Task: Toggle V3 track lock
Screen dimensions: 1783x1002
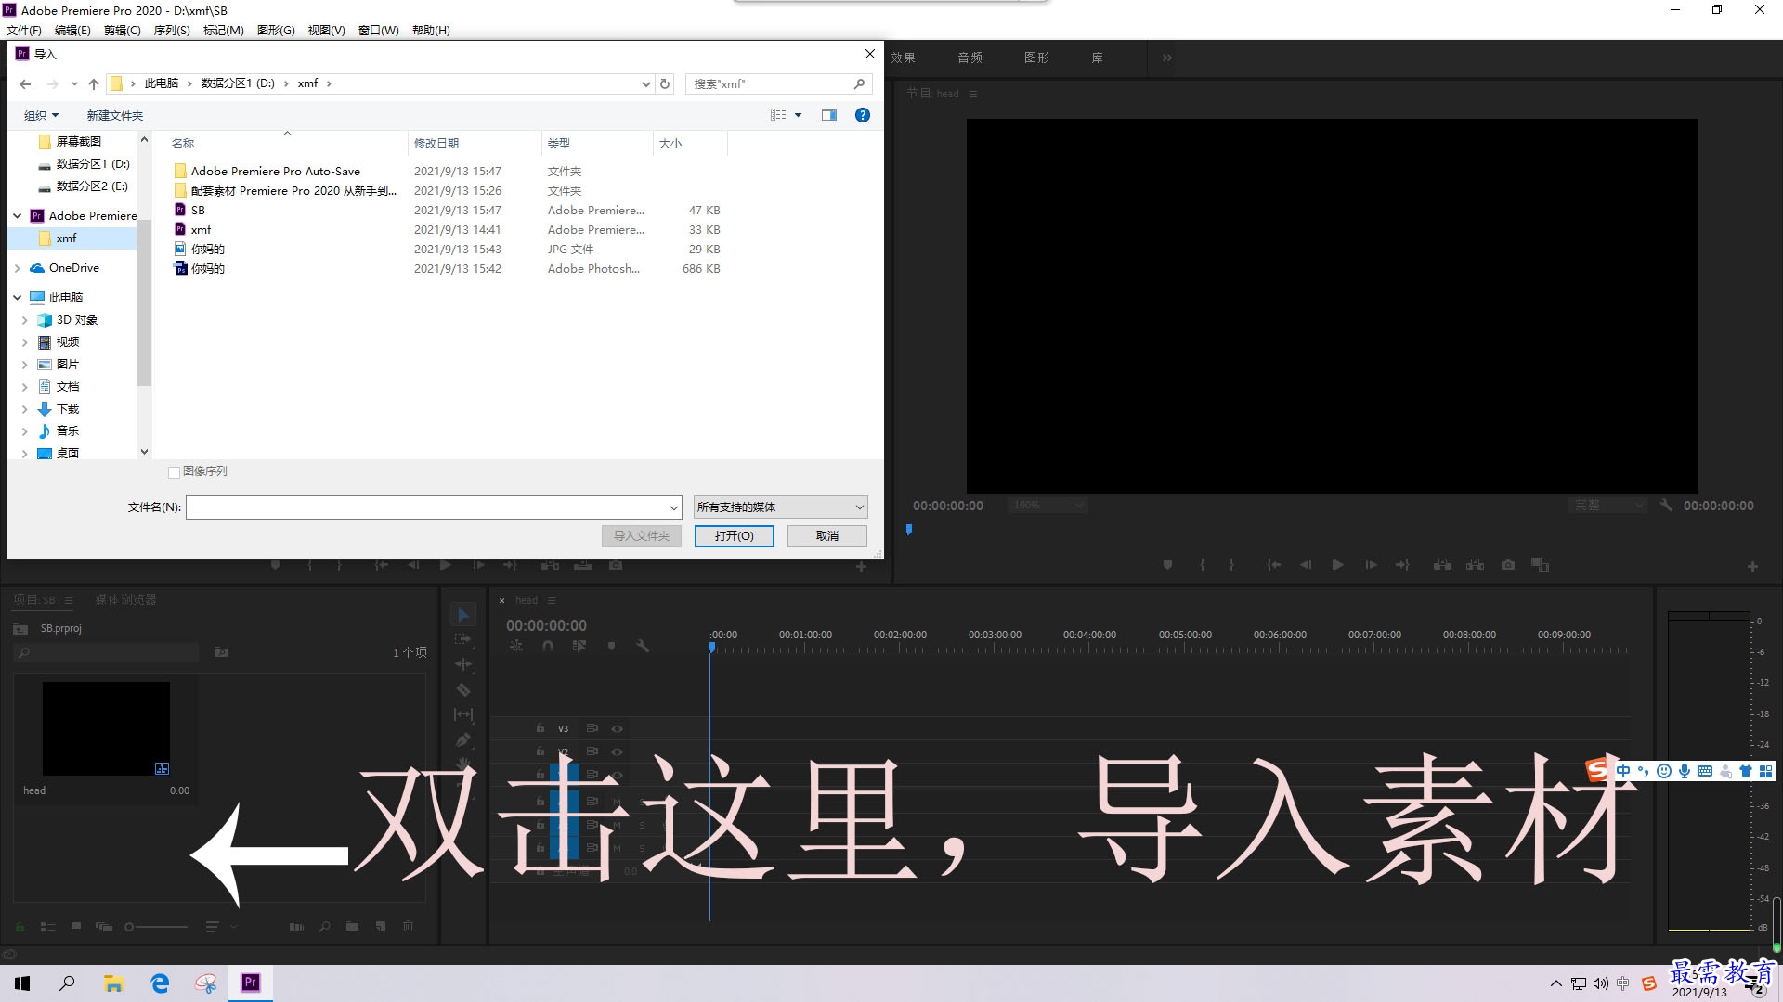Action: 540,728
